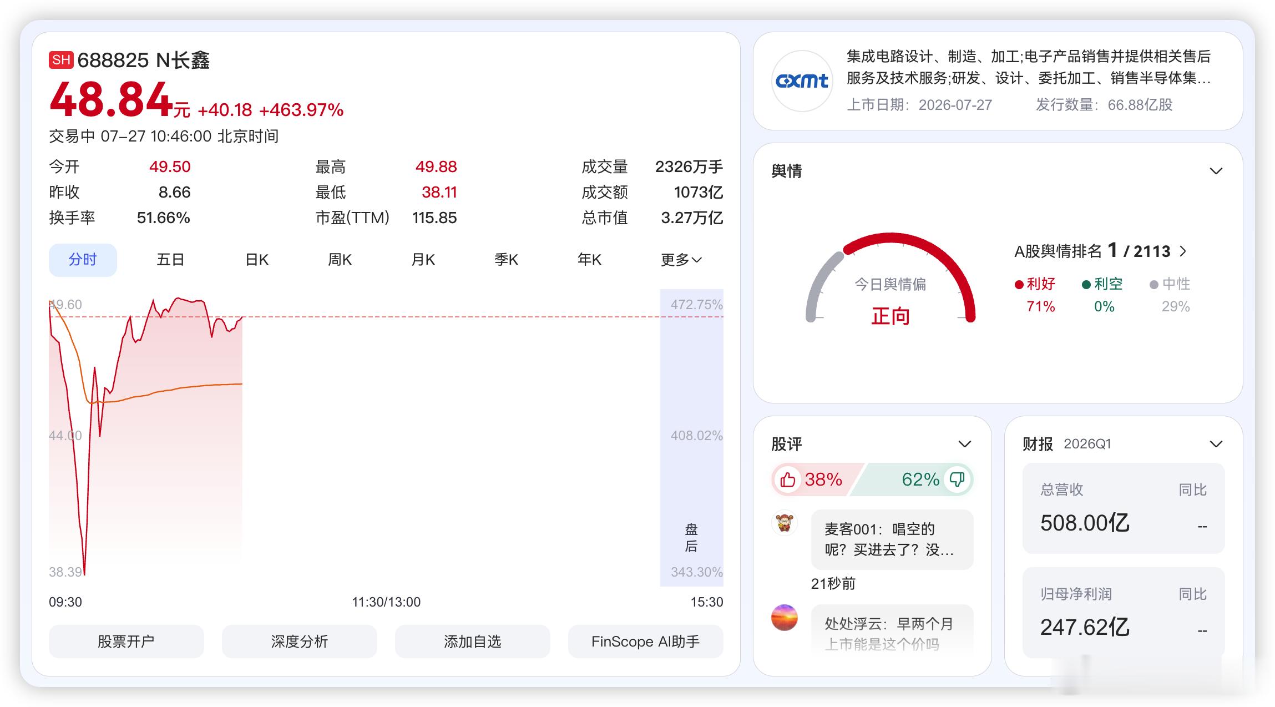Click the 总市值 value 3.27万亿
1275x707 pixels.
pos(692,218)
